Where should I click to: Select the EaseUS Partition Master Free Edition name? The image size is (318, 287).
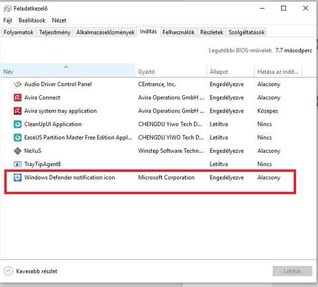[x=78, y=138]
